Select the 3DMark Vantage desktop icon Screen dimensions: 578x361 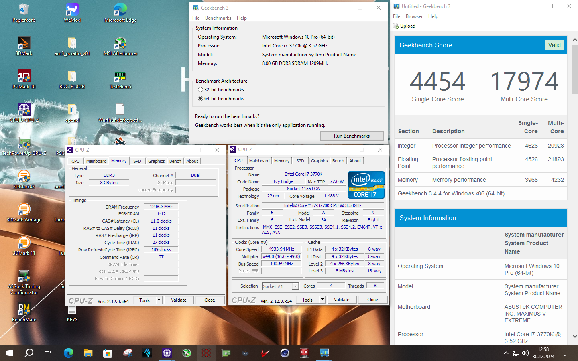[24, 213]
